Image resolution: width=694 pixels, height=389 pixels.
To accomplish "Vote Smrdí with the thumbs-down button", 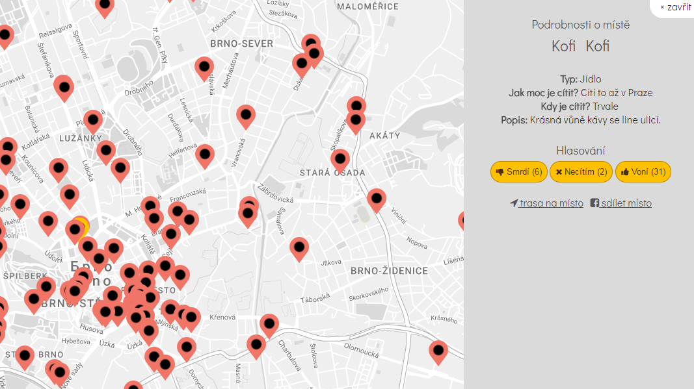I will (519, 172).
